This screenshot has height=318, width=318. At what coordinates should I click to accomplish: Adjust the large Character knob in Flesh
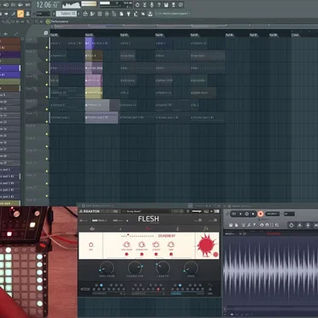pos(135,268)
